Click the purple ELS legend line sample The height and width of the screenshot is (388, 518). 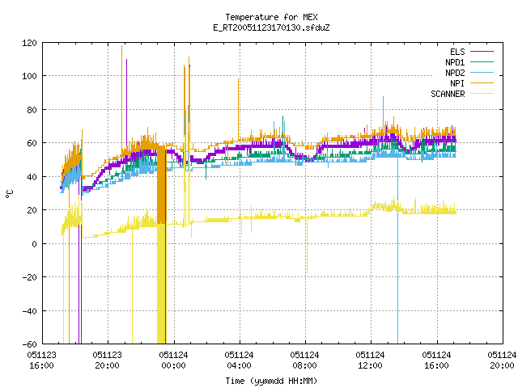tap(482, 52)
